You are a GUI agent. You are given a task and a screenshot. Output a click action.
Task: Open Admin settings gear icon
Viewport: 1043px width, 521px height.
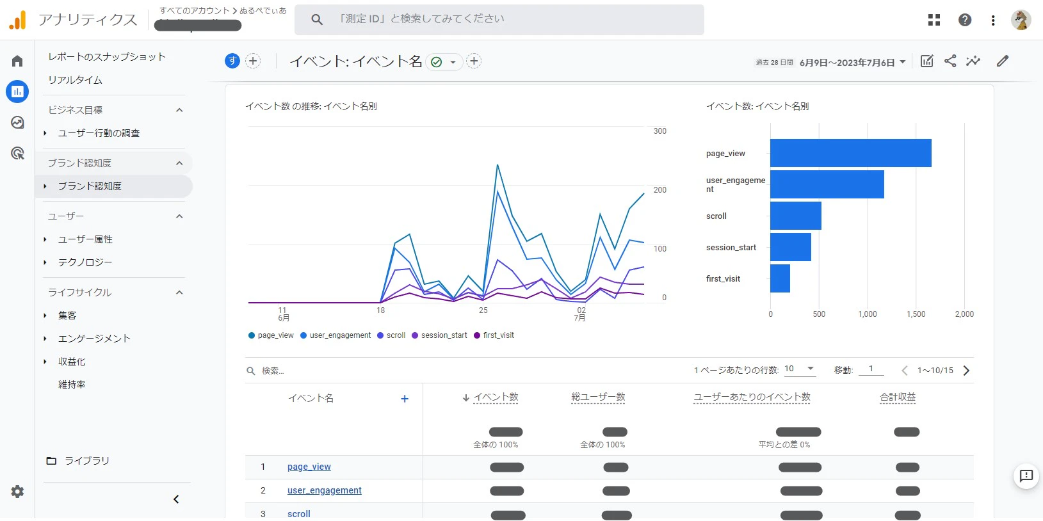[x=17, y=492]
